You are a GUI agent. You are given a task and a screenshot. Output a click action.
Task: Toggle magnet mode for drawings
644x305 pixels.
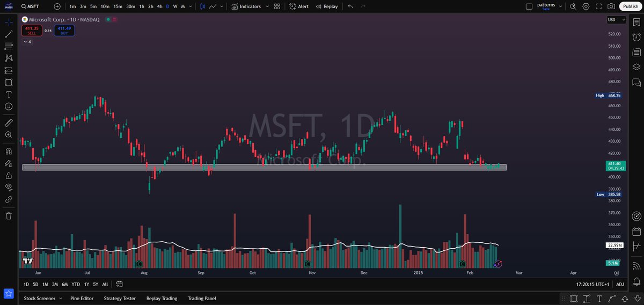9,151
